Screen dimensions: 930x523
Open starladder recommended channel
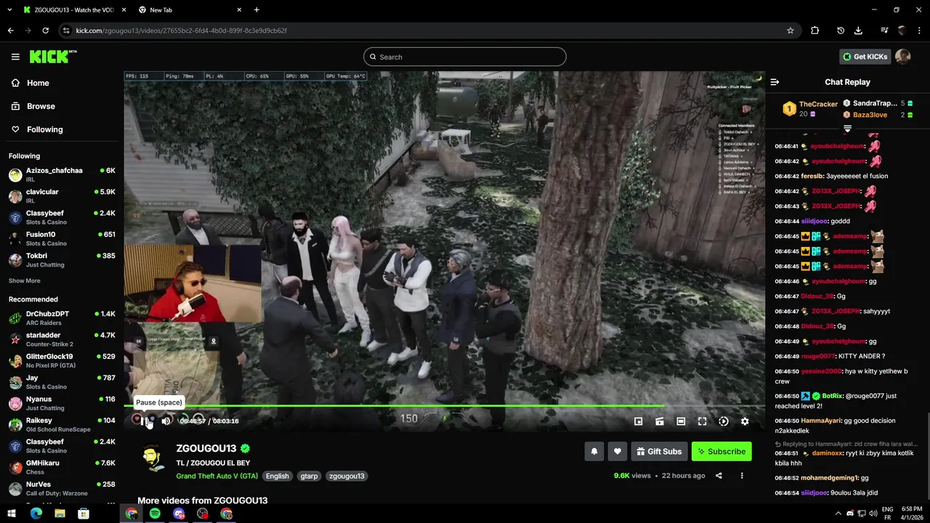point(62,339)
